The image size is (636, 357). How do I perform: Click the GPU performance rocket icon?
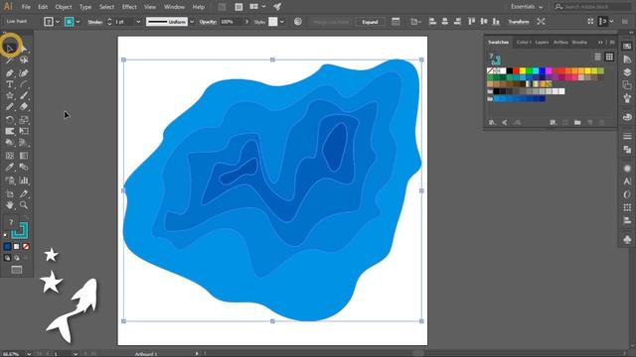(277, 7)
